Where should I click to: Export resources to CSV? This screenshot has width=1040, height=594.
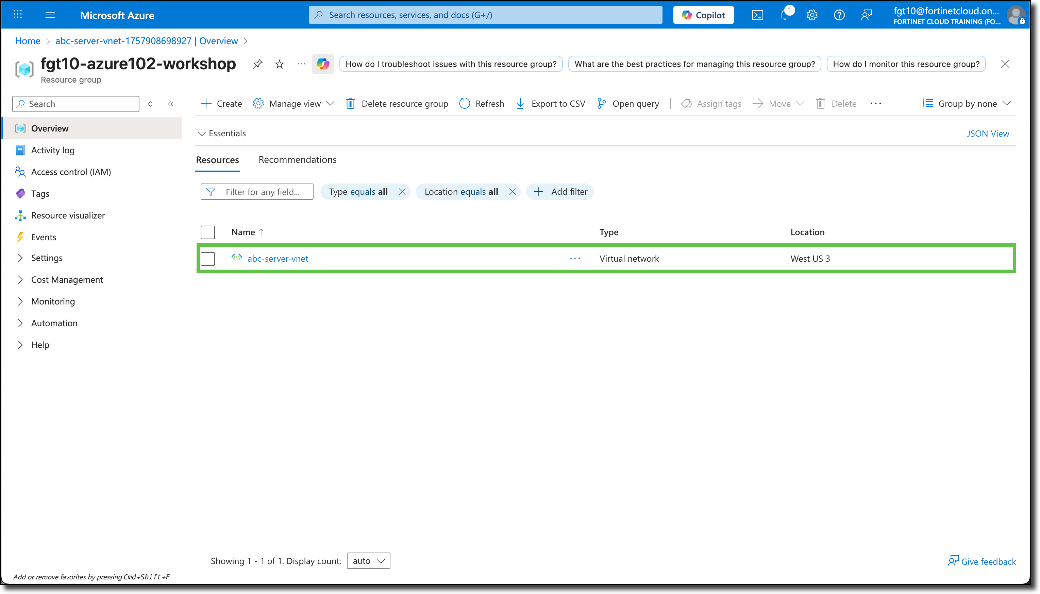click(x=550, y=103)
